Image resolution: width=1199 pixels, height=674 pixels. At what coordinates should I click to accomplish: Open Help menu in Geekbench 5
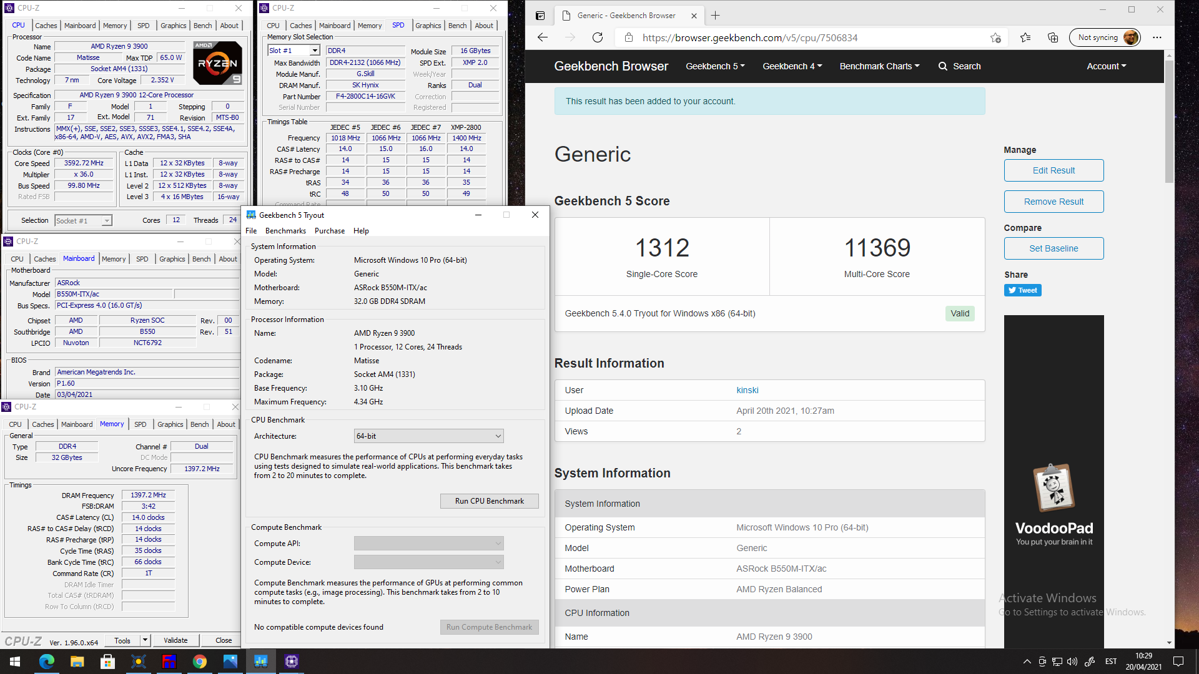point(361,231)
